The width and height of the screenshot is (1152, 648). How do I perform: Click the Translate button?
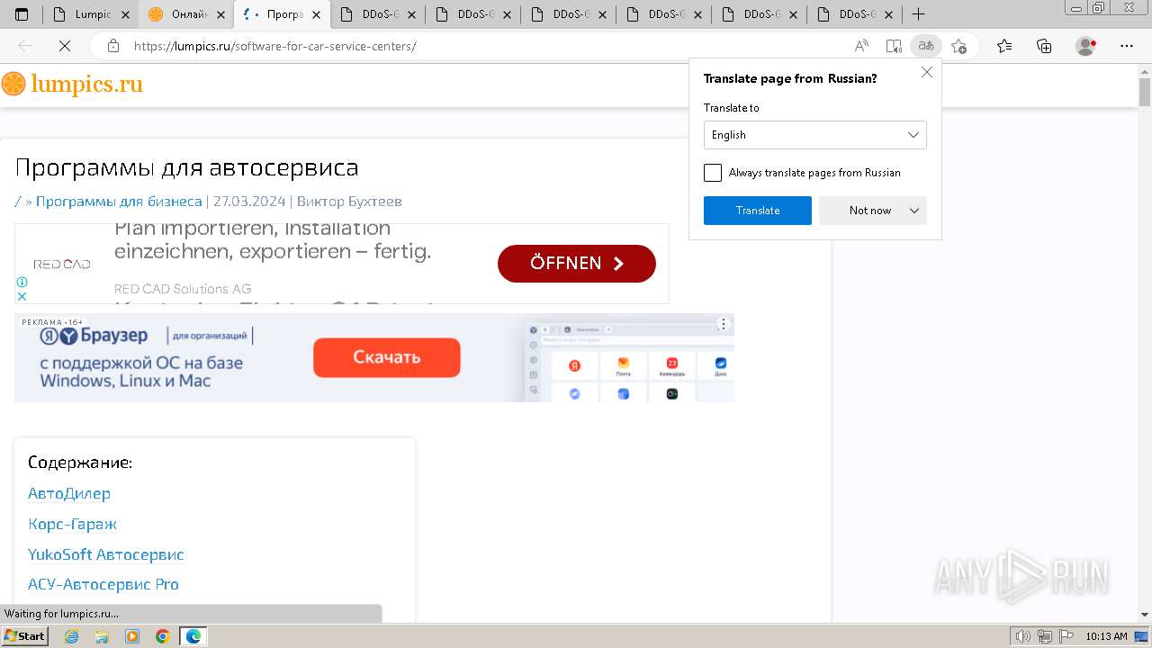[758, 211]
